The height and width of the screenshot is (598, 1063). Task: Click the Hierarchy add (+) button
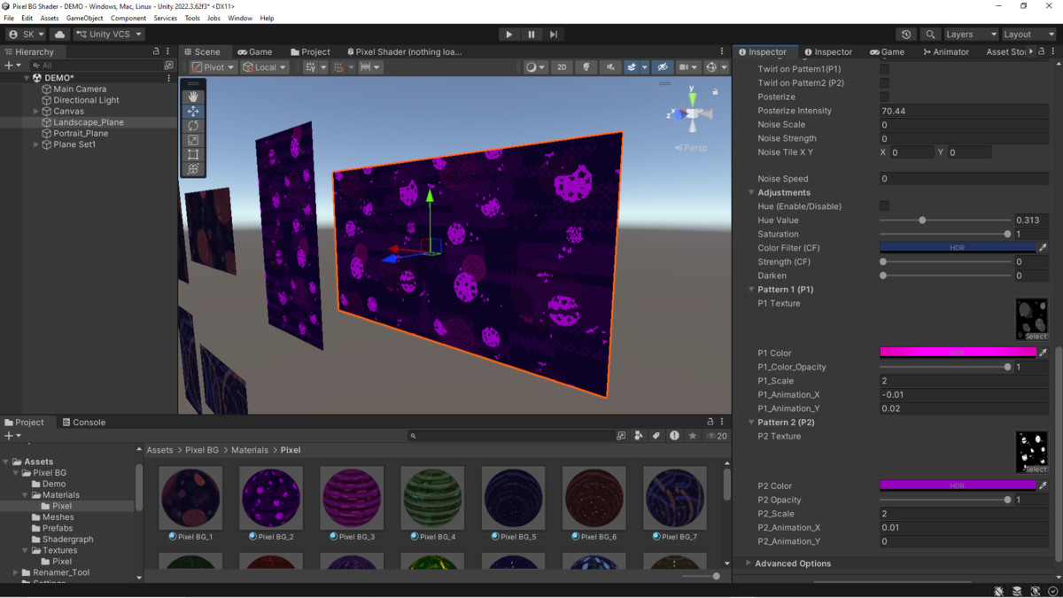(12, 66)
